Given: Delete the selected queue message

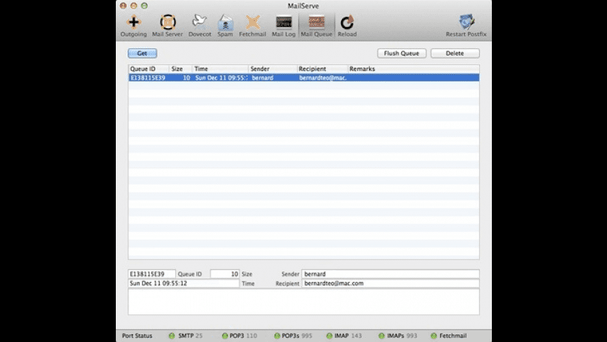Looking at the screenshot, I should click(455, 53).
